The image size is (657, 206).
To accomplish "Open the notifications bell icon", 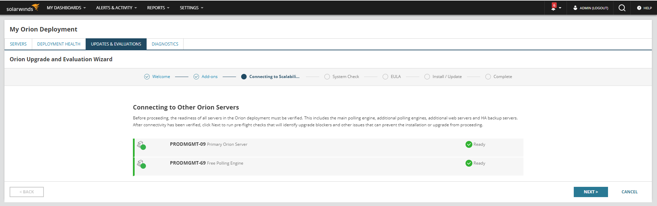I will [553, 9].
